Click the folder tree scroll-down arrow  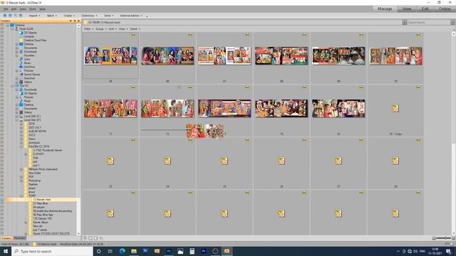[x=78, y=234]
